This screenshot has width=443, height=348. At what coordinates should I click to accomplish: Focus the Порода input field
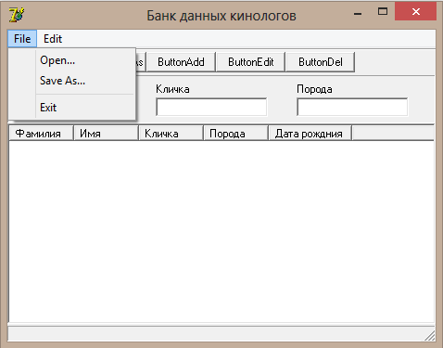[352, 107]
